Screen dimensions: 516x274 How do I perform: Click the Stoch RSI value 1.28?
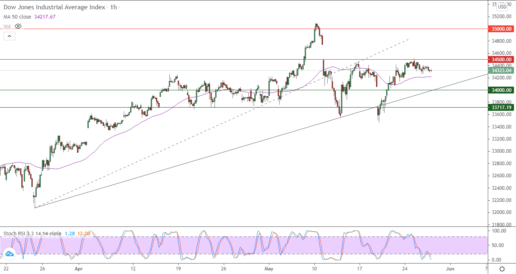coord(69,234)
